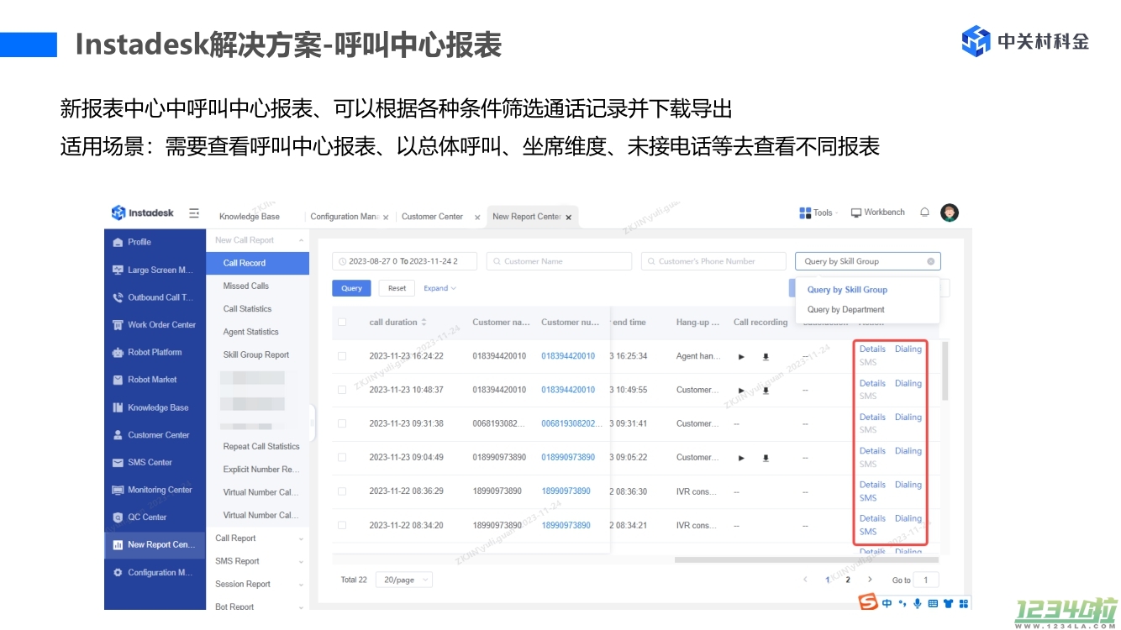The image size is (1121, 630).
Task: Download recording for the 09:04:49 call
Action: click(766, 458)
